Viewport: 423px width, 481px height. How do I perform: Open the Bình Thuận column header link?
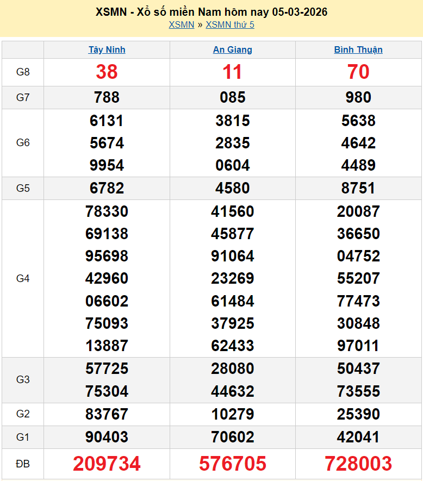358,50
